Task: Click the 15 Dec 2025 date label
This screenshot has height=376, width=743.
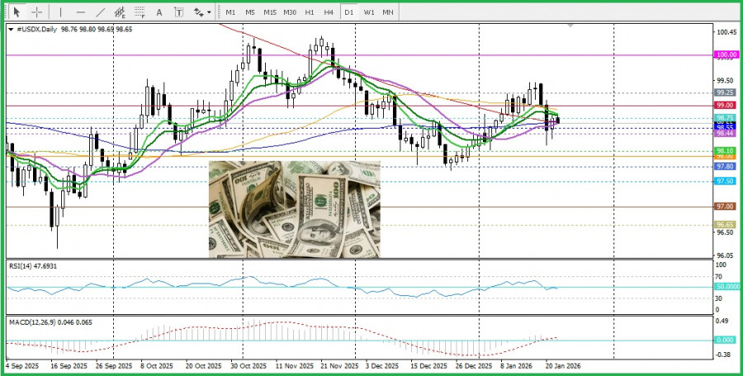Action: click(428, 367)
